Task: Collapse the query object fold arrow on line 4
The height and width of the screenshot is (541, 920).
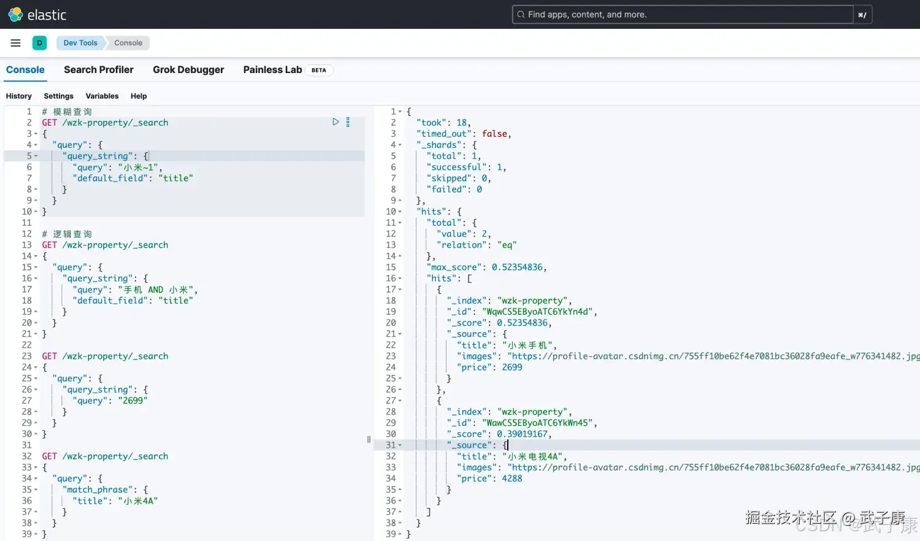Action: coord(34,145)
